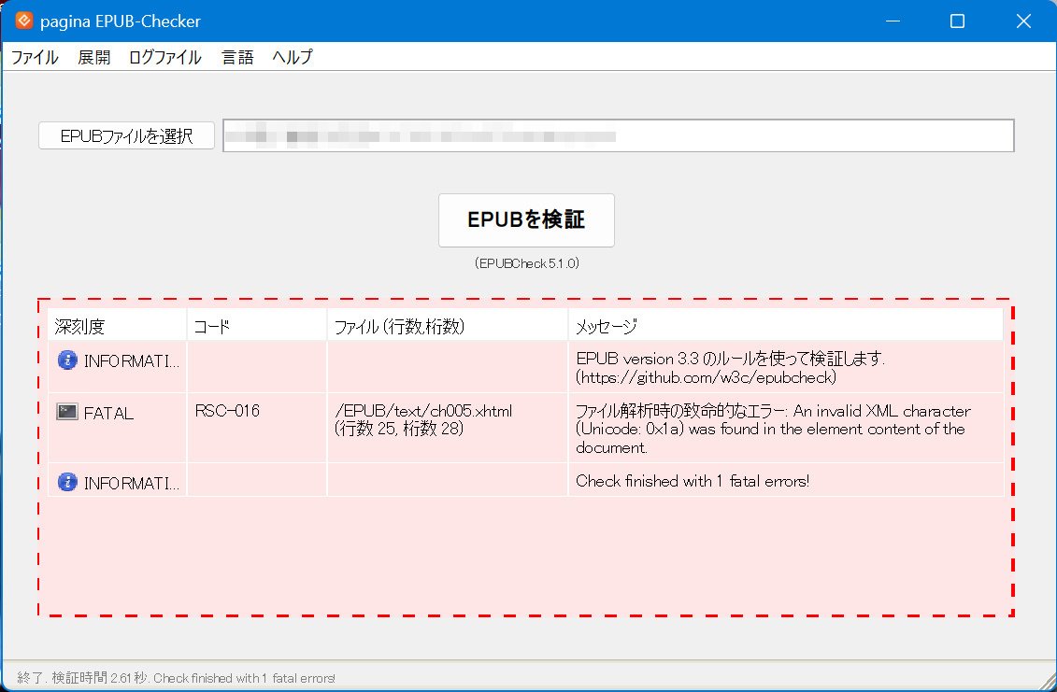The image size is (1057, 692).
Task: Maximize the EPUB-Checker window
Action: tap(957, 21)
